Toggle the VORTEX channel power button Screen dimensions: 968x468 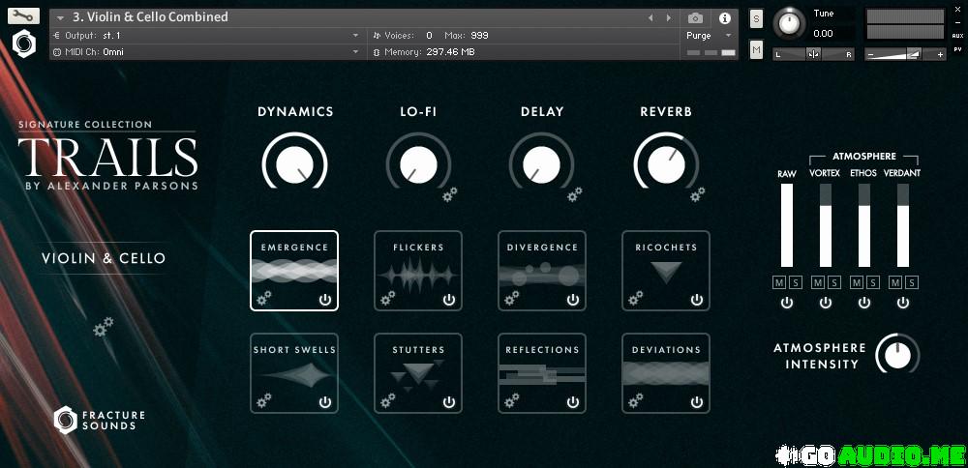click(826, 303)
